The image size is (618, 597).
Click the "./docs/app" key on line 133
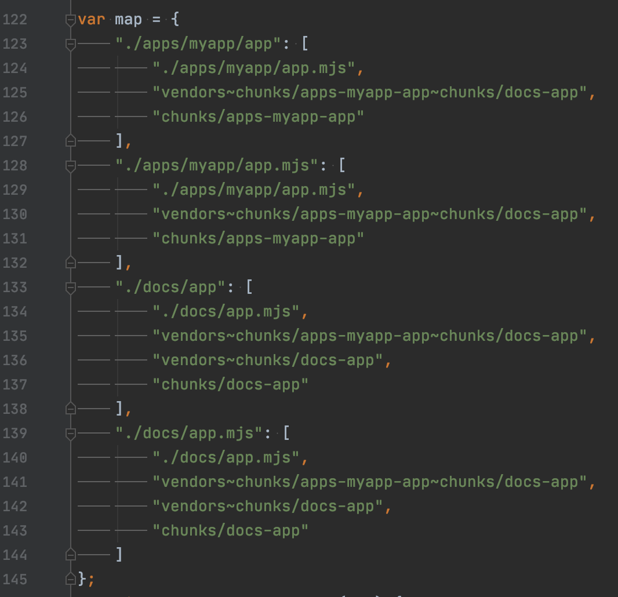coord(170,287)
